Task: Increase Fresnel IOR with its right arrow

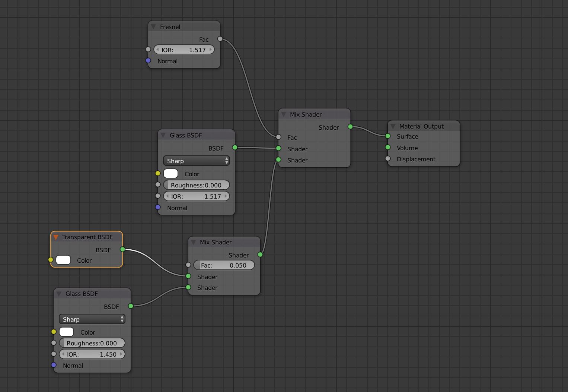Action: point(211,50)
